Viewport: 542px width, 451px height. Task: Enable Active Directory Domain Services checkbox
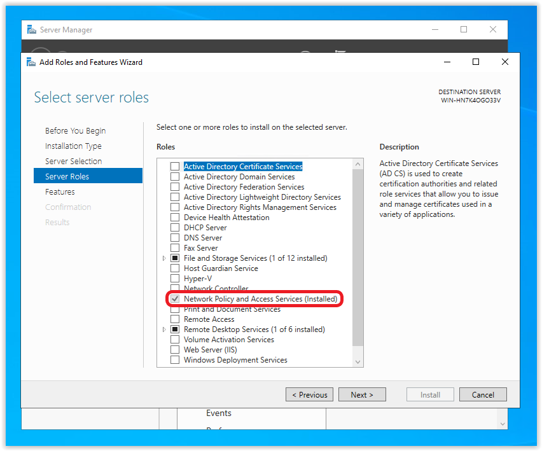[x=175, y=177]
